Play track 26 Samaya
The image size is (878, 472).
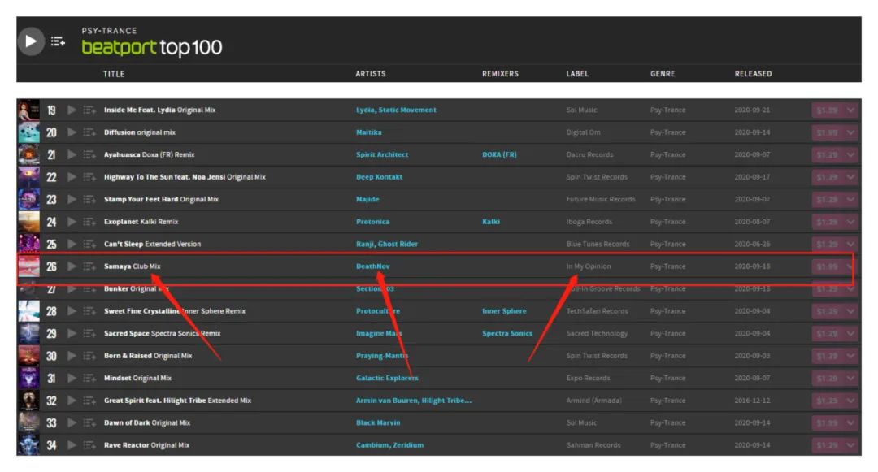pyautogui.click(x=72, y=266)
